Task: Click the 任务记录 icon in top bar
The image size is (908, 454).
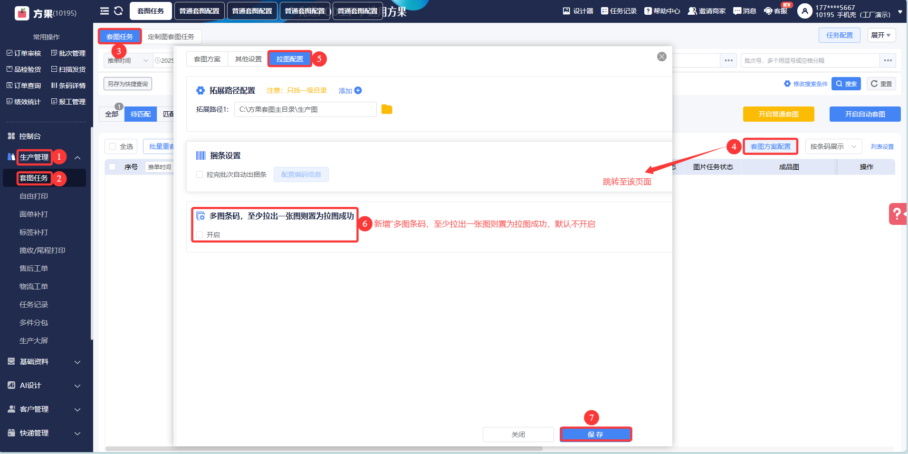Action: point(604,11)
